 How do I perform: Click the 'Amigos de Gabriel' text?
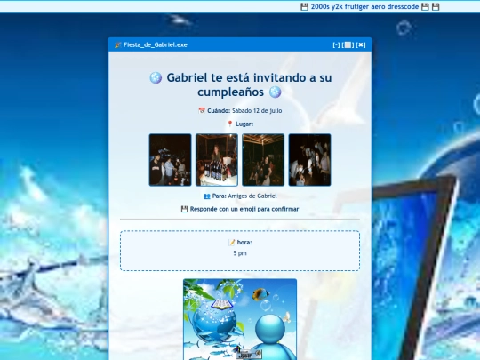(252, 196)
